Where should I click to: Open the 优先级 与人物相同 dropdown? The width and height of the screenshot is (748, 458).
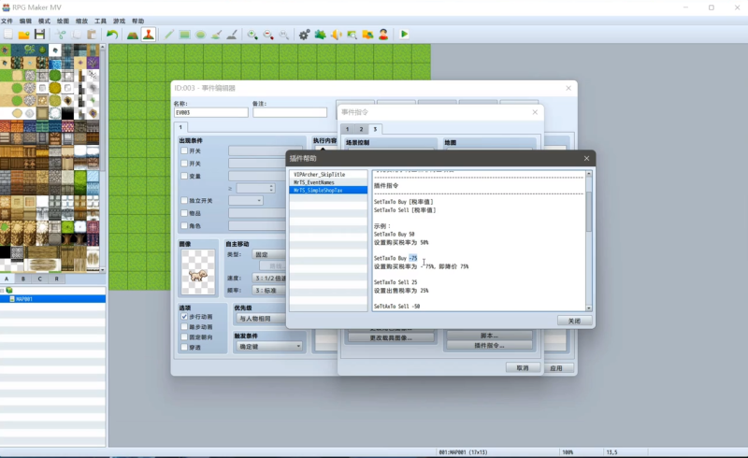click(261, 318)
